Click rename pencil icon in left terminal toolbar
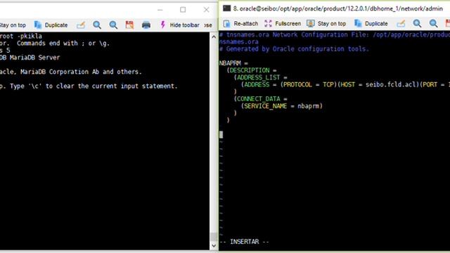The width and height of the screenshot is (450, 253). pos(81,25)
